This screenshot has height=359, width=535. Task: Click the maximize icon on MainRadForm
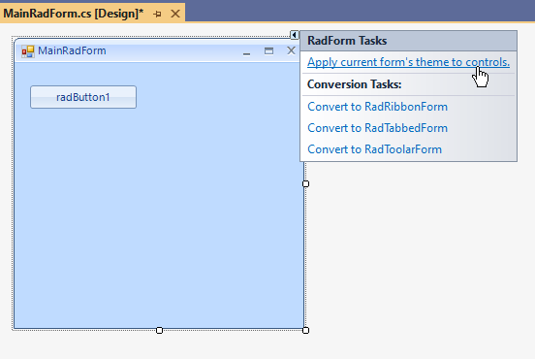[x=268, y=50]
